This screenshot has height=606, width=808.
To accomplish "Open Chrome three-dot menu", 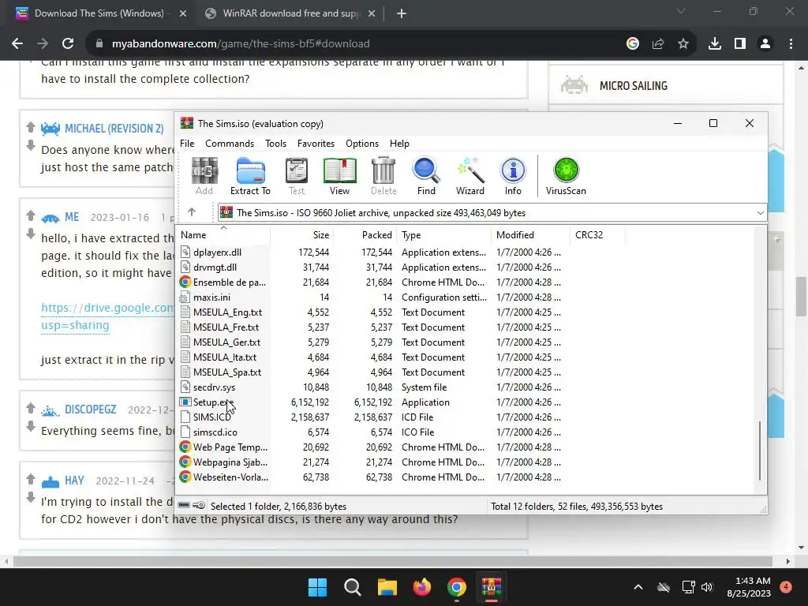I will point(791,44).
